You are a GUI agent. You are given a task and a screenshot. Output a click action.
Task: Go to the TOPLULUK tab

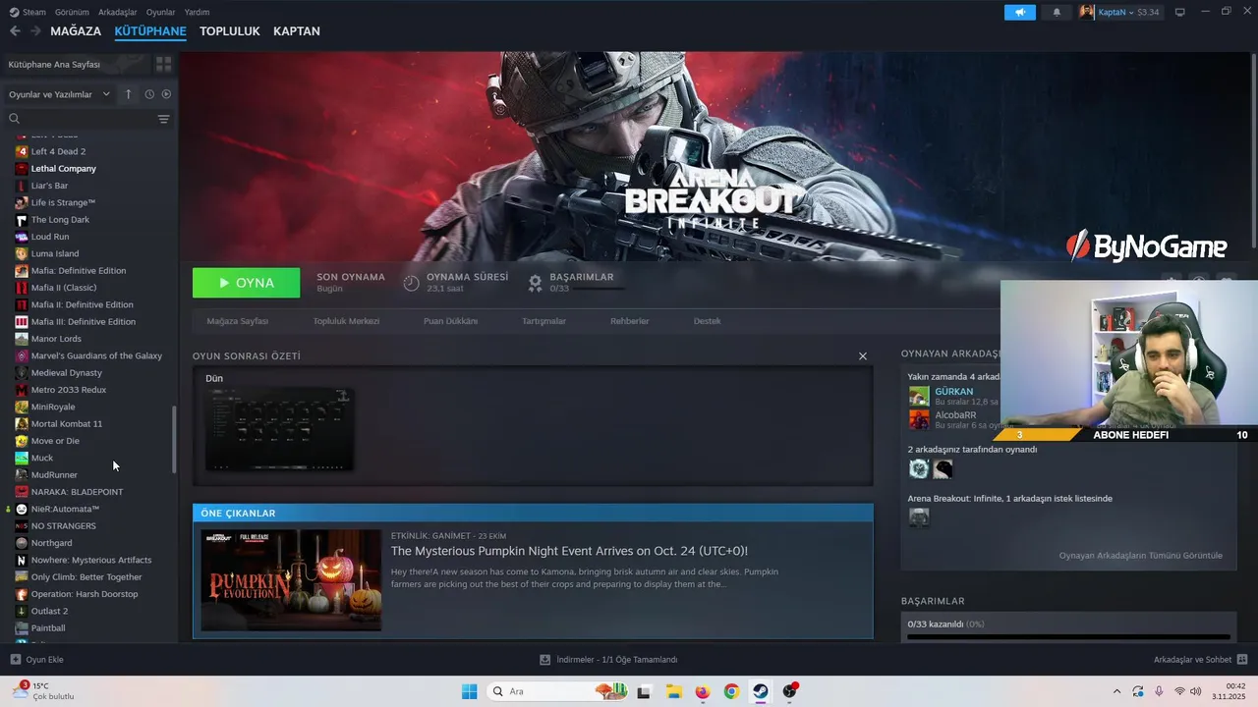click(x=230, y=31)
